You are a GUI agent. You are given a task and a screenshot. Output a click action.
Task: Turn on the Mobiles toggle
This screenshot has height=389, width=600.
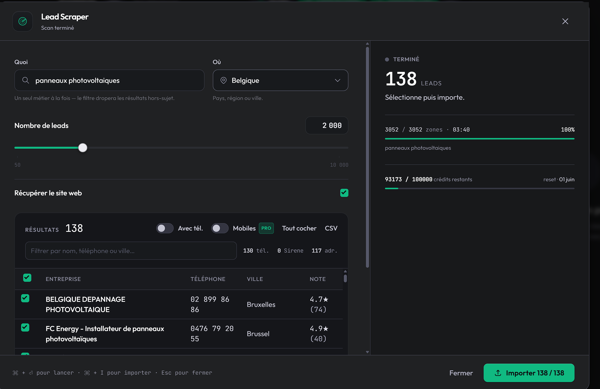click(x=220, y=228)
